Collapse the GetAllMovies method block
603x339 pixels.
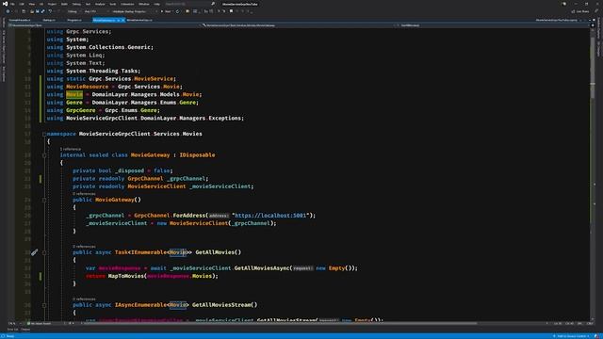click(x=44, y=252)
